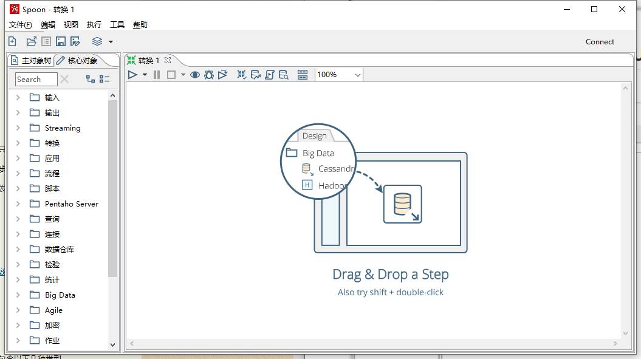
Task: Expand the 输入 folder in the tree
Action: [x=18, y=97]
